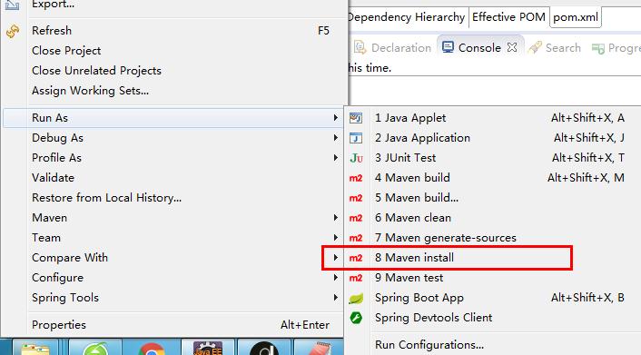Click m2 icon beside Maven clean
Screen dimensions: 641x355
click(356, 219)
